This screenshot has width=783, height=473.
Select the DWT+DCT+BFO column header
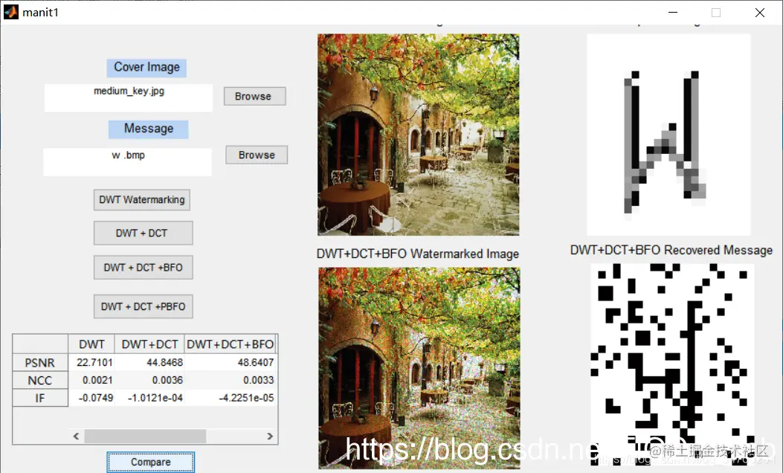point(231,344)
